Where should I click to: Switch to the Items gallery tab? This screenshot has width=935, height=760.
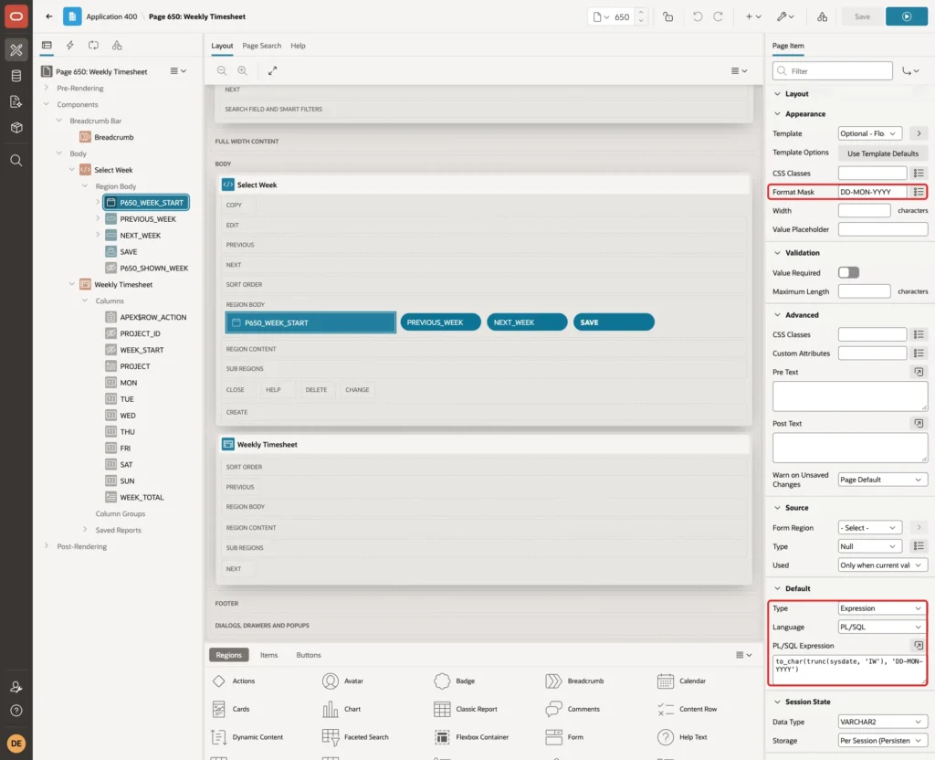pyautogui.click(x=269, y=655)
